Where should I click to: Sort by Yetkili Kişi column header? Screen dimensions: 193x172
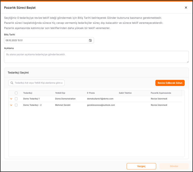click(60, 93)
